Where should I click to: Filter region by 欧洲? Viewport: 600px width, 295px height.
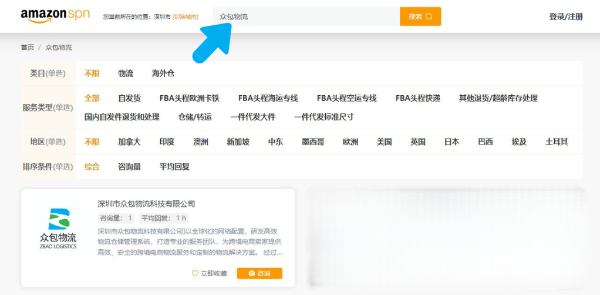(350, 142)
